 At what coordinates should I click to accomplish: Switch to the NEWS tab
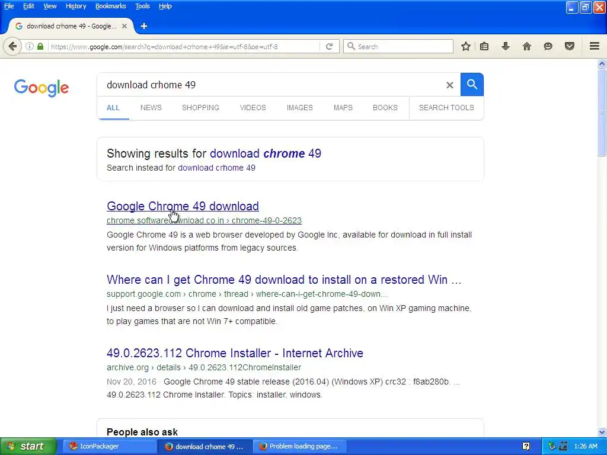tap(151, 108)
